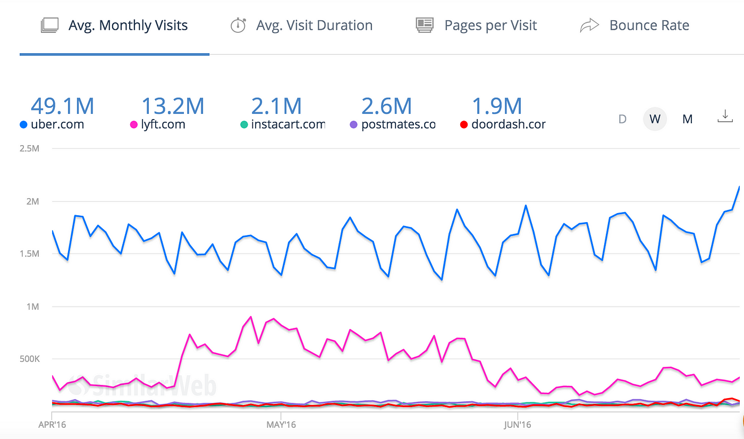Toggle the instacart.com series in legend
Viewport: 744px width, 439px height.
pos(283,125)
